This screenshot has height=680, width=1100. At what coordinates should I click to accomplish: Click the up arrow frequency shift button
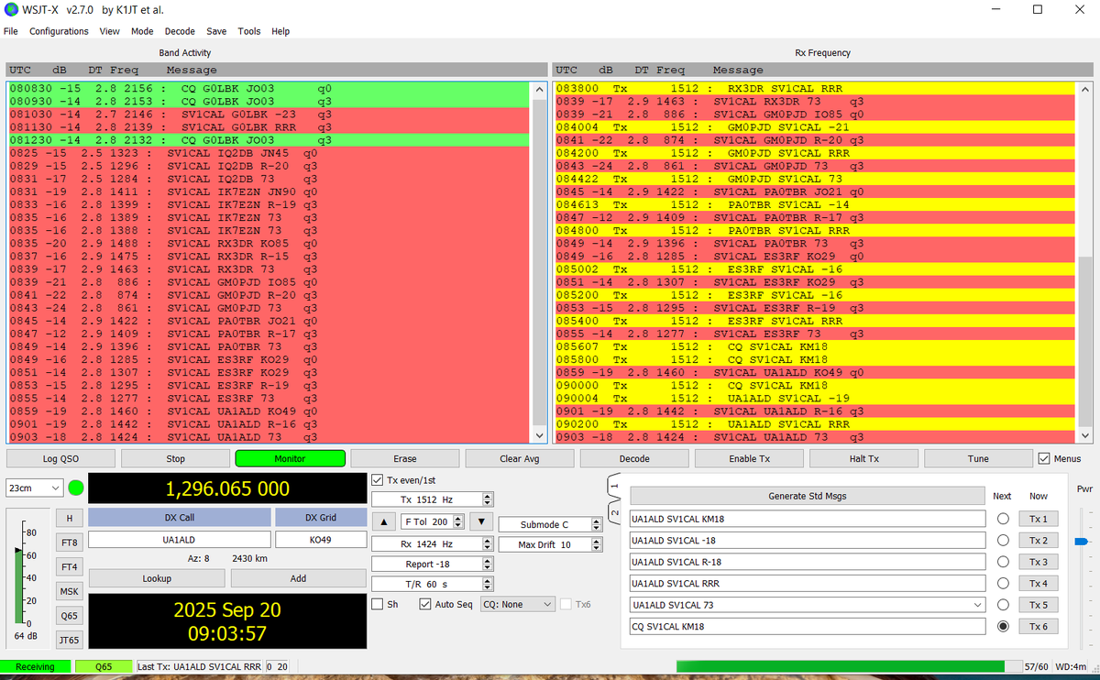click(385, 522)
